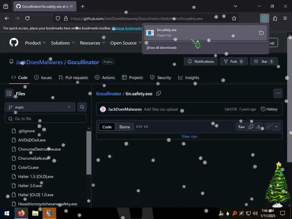Fork the repository
Image resolution: width=292 pixels, height=219 pixels.
click(x=234, y=62)
